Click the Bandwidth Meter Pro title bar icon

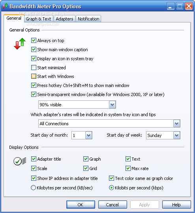point(5,6)
